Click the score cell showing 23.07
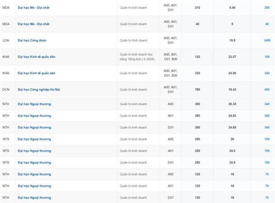The height and width of the screenshot is (203, 275). pyautogui.click(x=232, y=57)
